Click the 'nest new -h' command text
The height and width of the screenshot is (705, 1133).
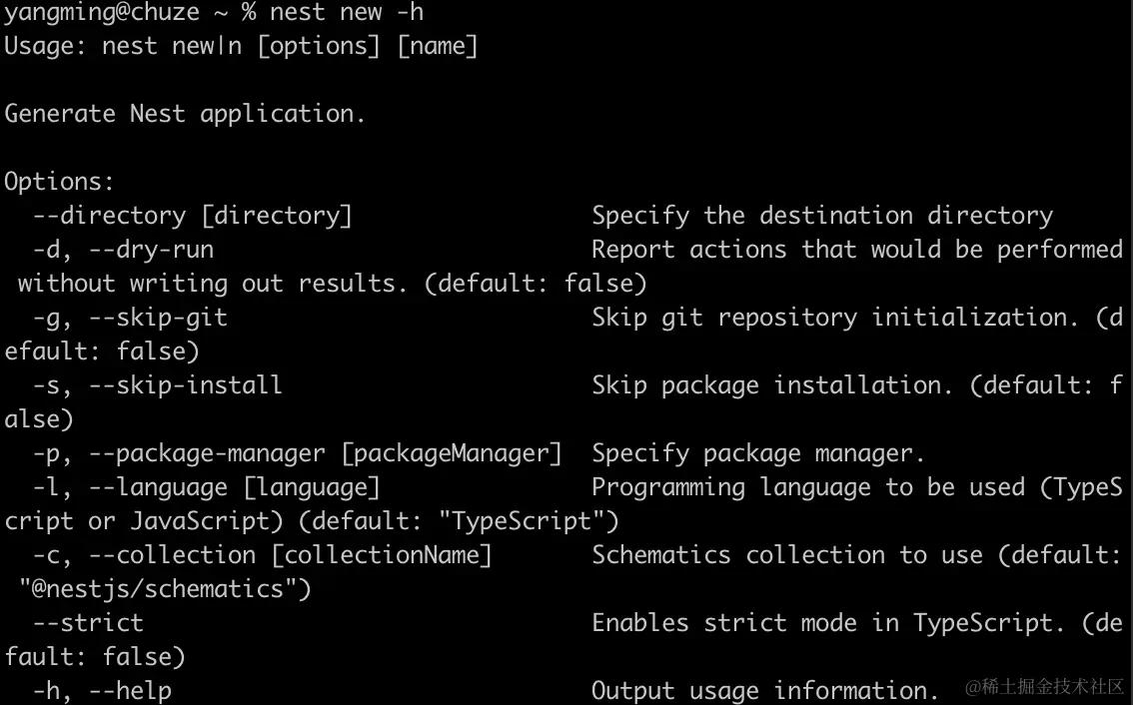coord(347,12)
